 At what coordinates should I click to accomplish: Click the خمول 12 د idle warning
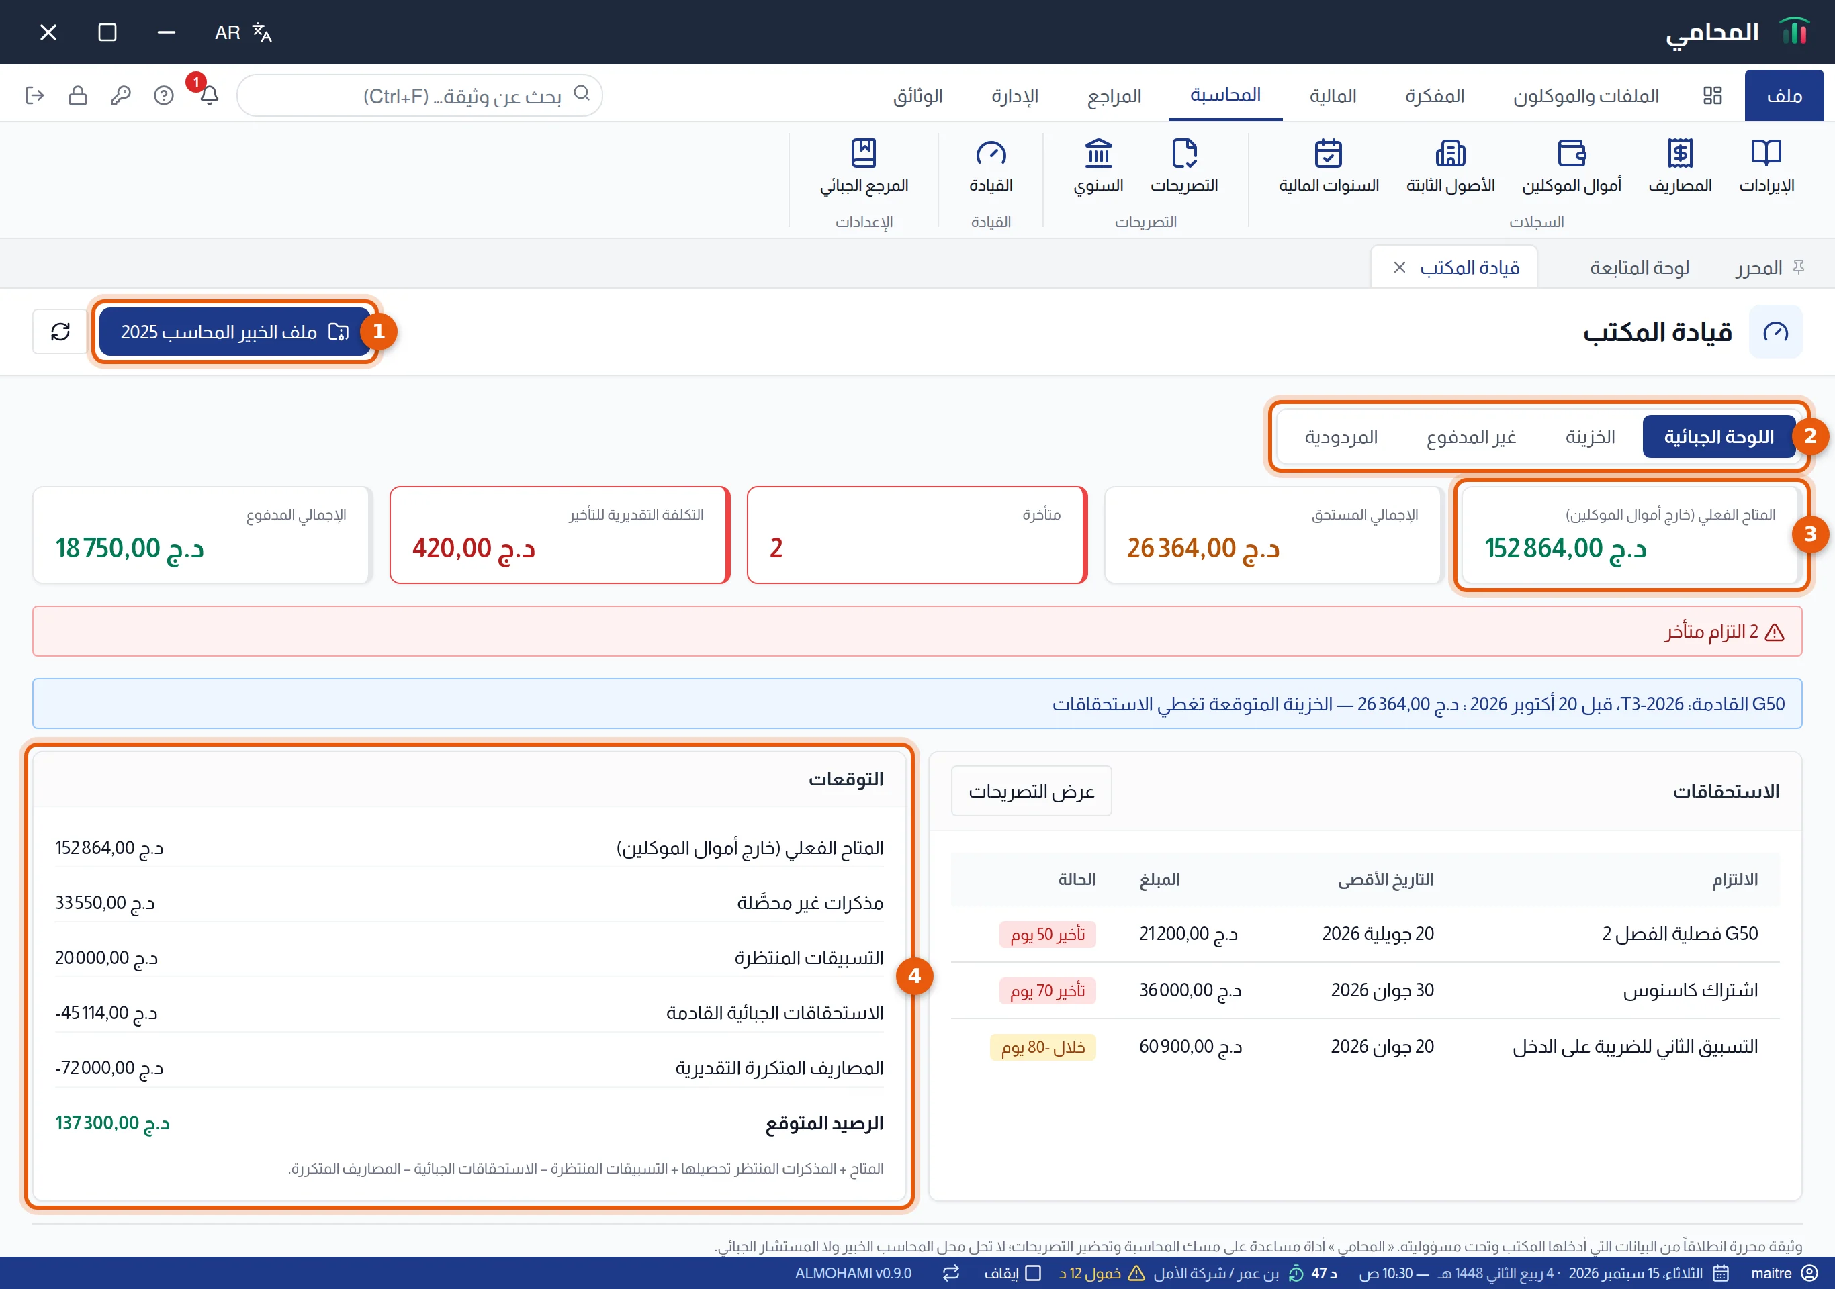(x=1102, y=1273)
